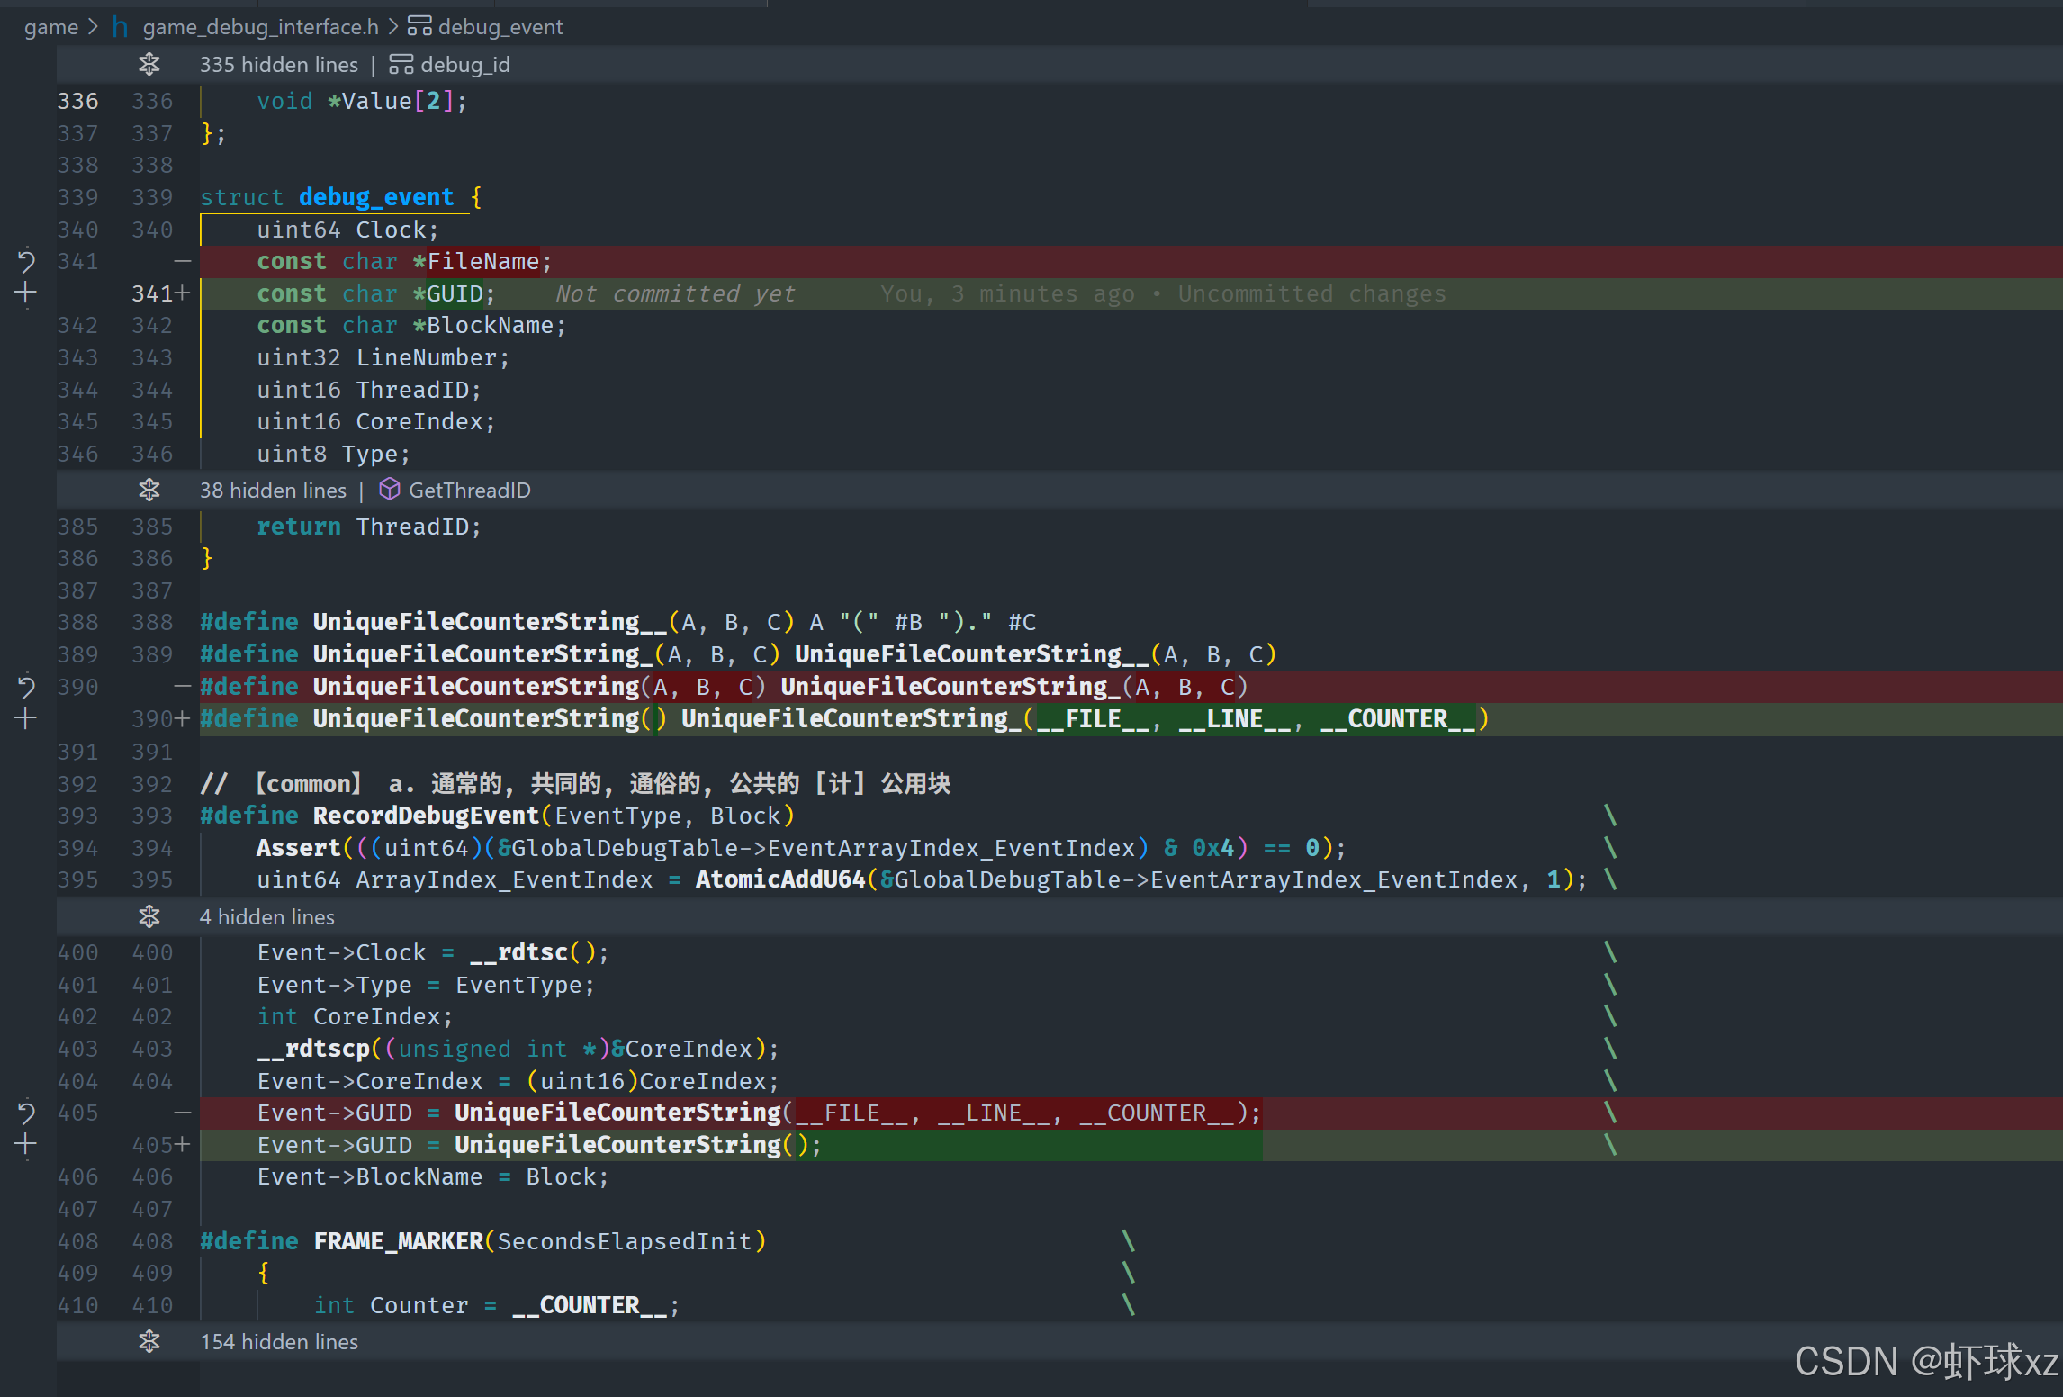This screenshot has width=2063, height=1397.
Task: Click the h file icon in breadcrumb
Action: (x=121, y=27)
